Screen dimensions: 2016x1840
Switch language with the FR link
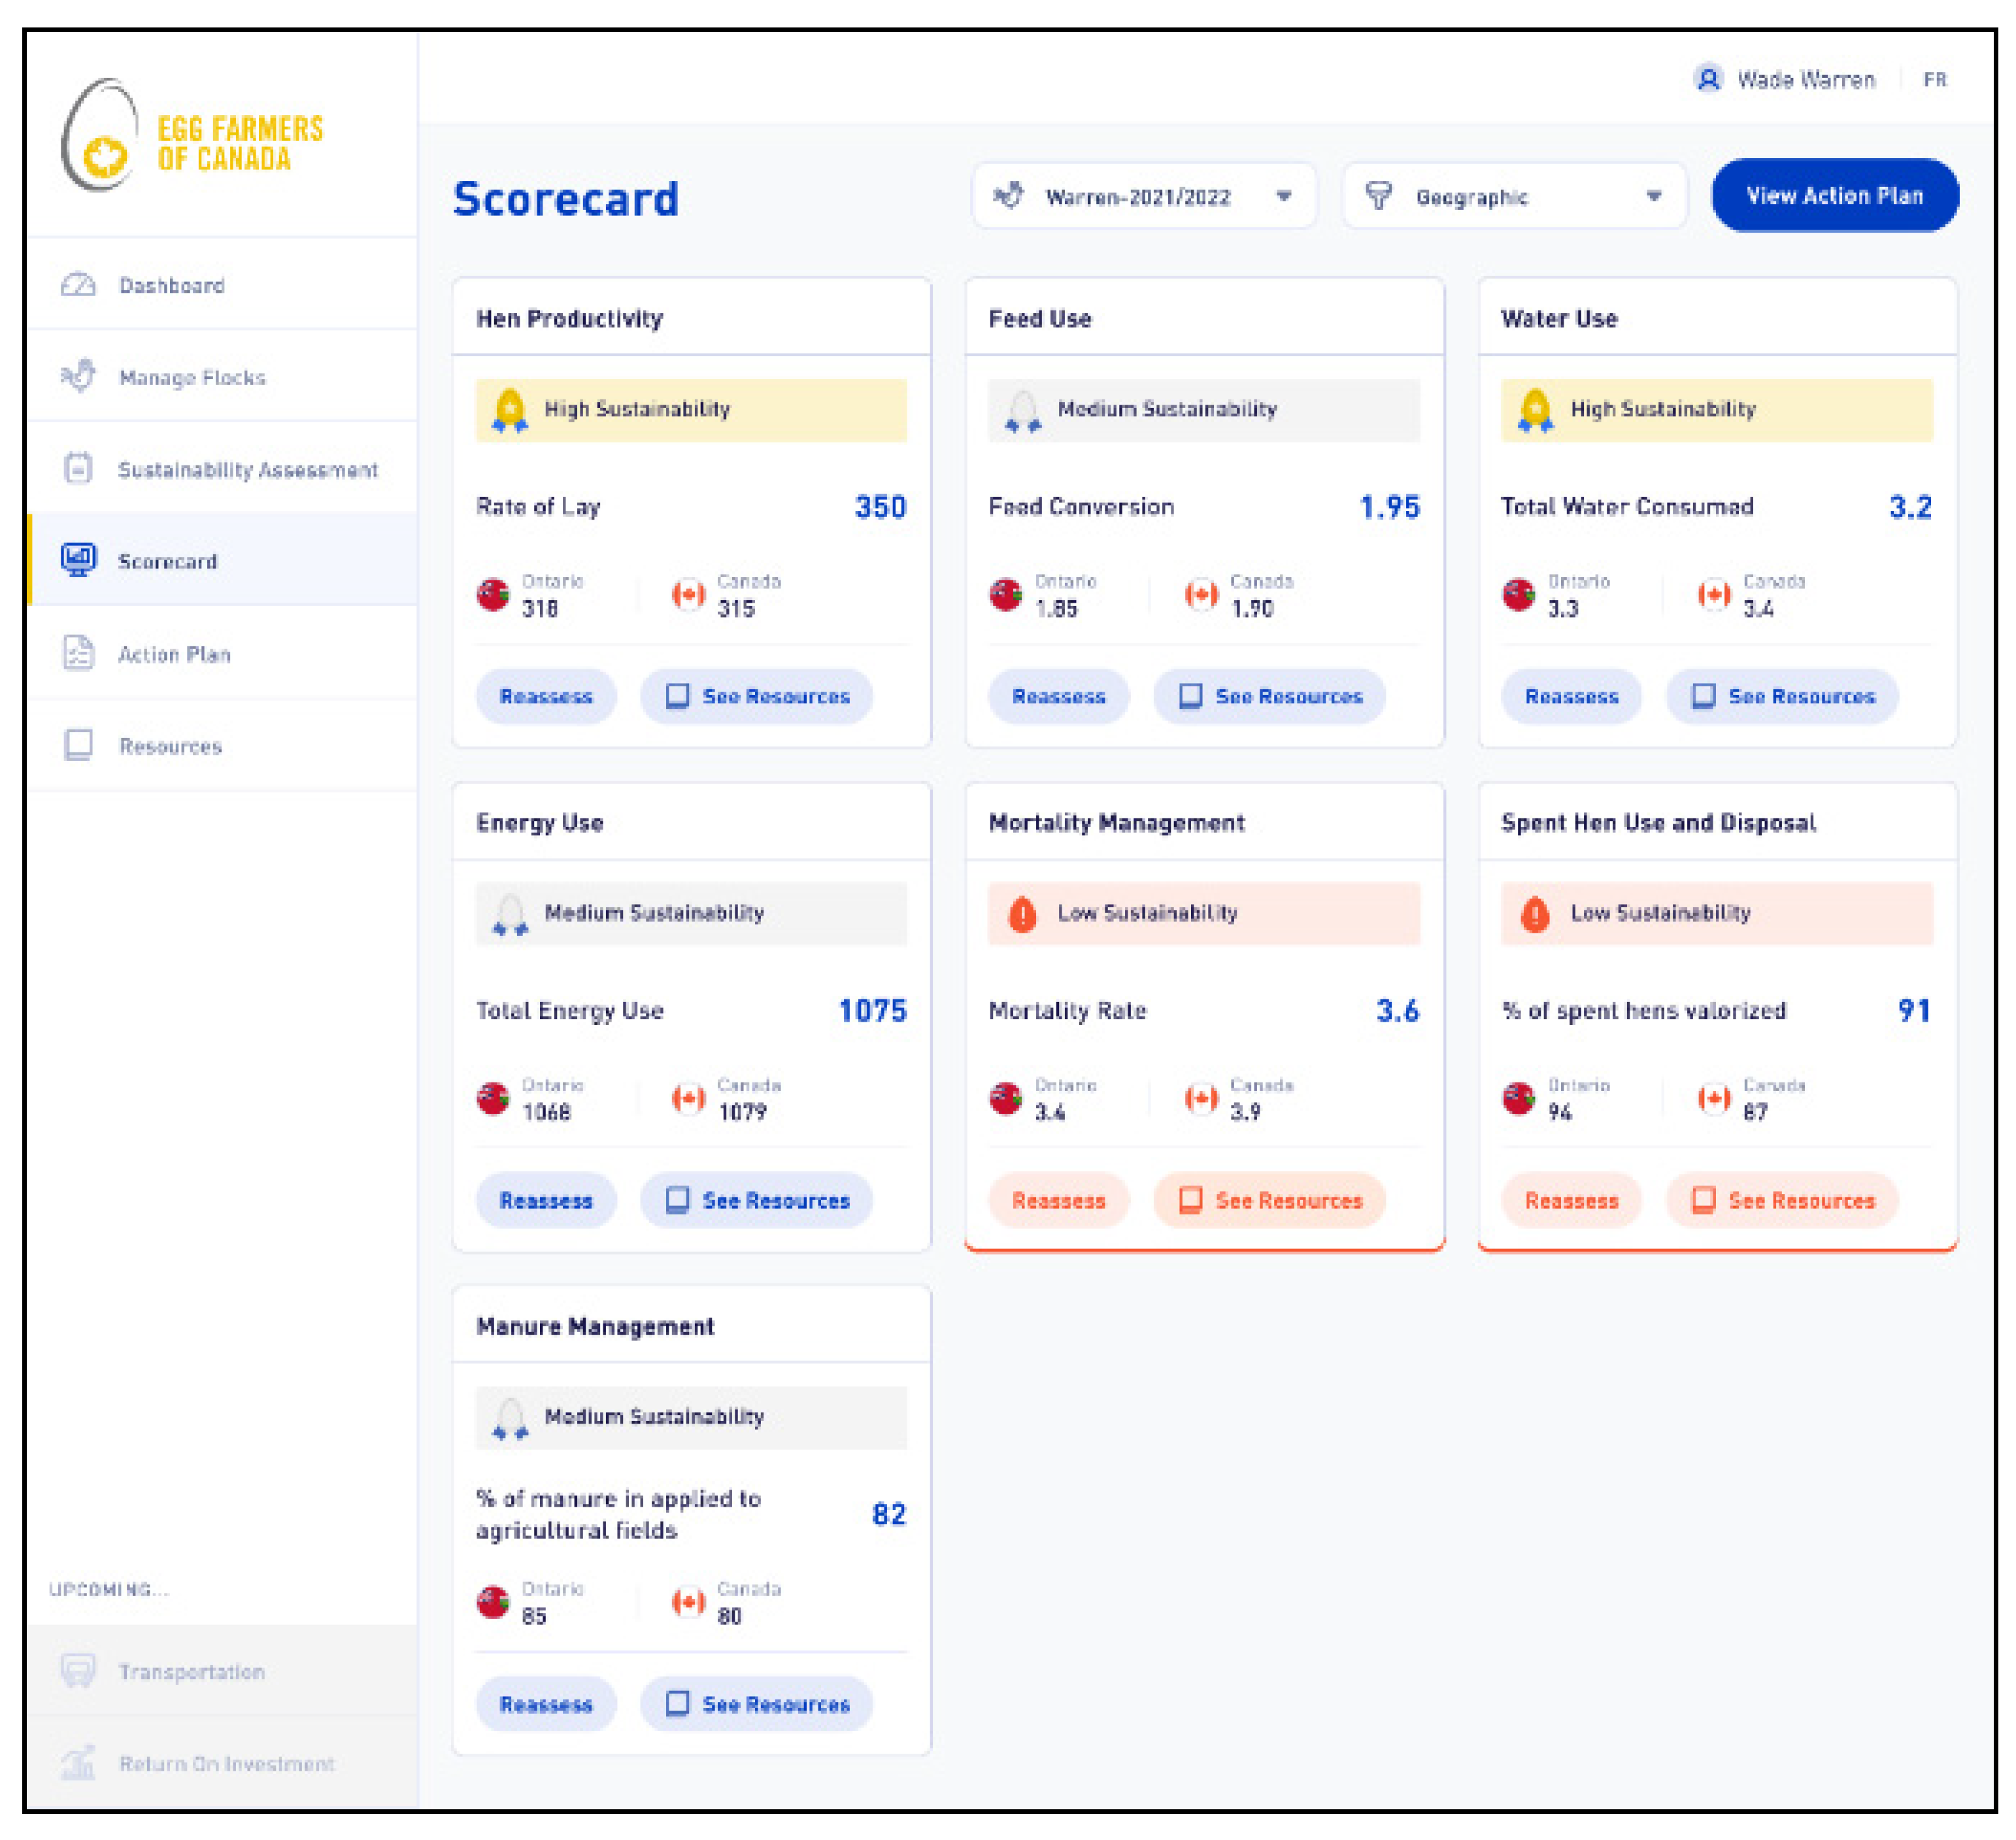click(x=1934, y=80)
